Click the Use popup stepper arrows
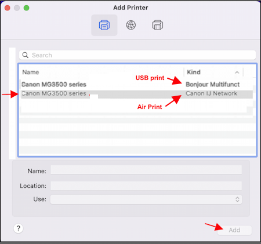Screen dimensions: 261x244 [x=237, y=199]
